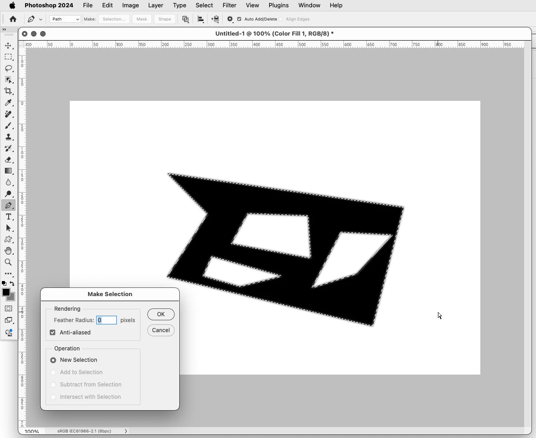Select the Eraser tool
The height and width of the screenshot is (438, 536).
tap(8, 160)
